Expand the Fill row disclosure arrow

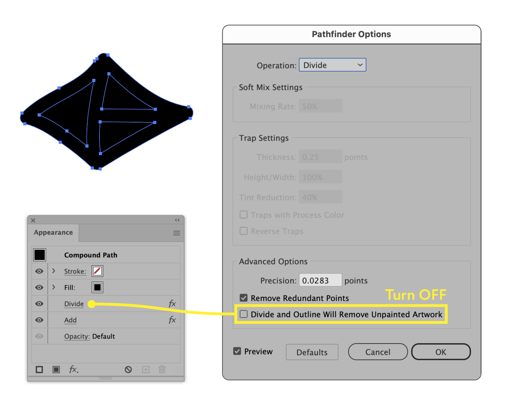[53, 287]
